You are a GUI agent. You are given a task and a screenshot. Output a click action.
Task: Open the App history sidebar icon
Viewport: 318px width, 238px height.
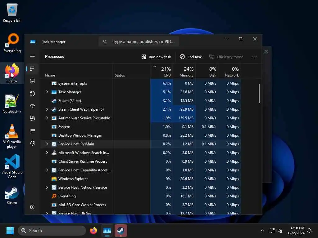[x=32, y=94]
